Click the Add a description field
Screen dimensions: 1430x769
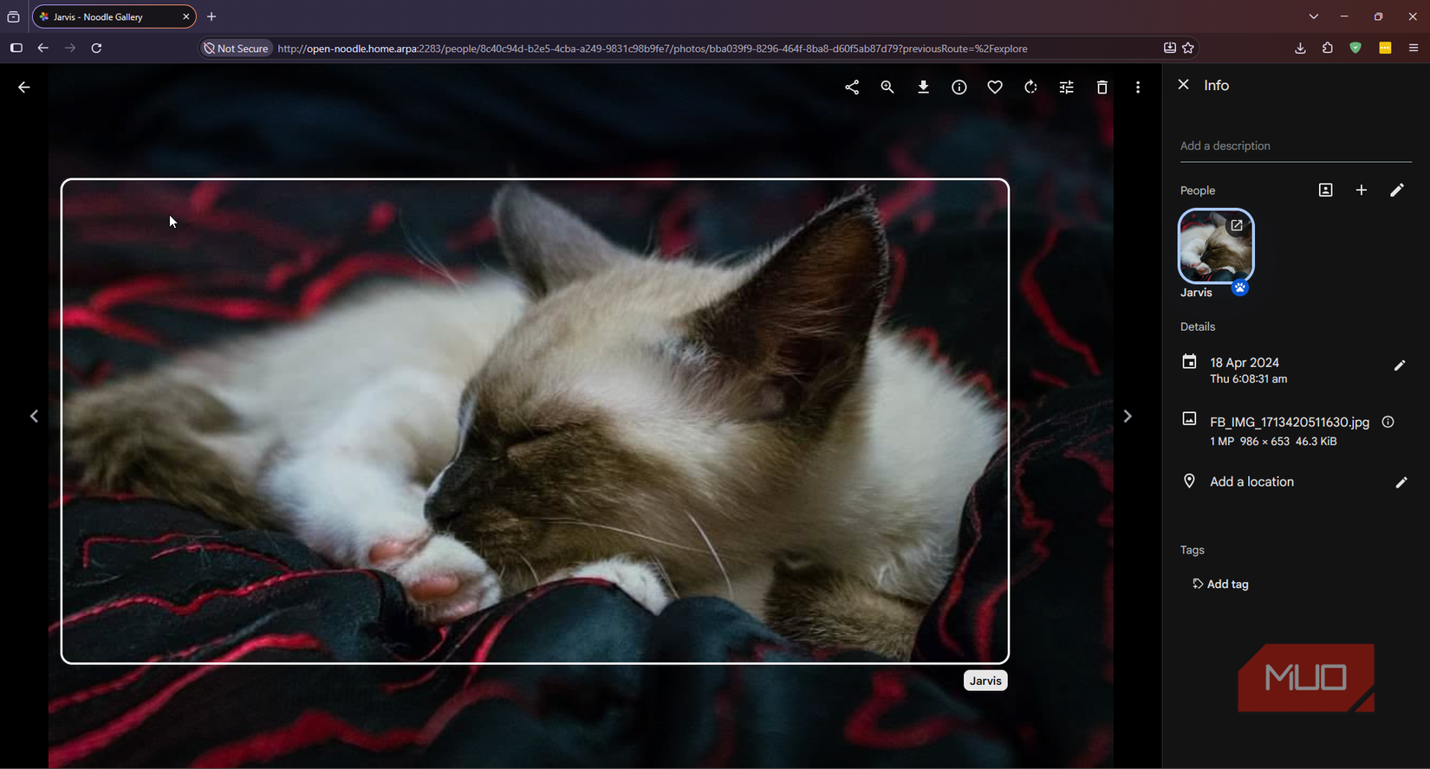tap(1296, 146)
